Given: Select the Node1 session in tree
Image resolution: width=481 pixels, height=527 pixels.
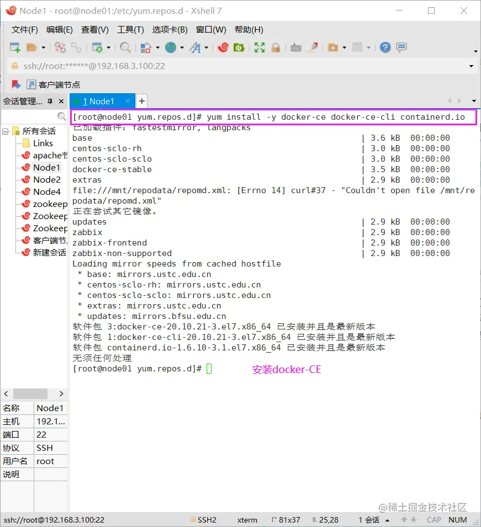Looking at the screenshot, I should [41, 168].
